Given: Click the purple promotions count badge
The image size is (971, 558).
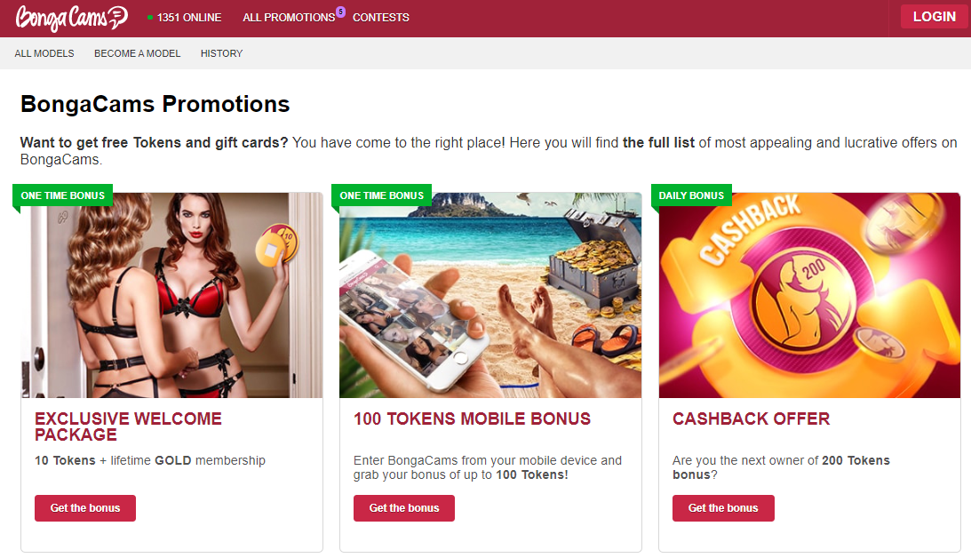Looking at the screenshot, I should pyautogui.click(x=340, y=12).
